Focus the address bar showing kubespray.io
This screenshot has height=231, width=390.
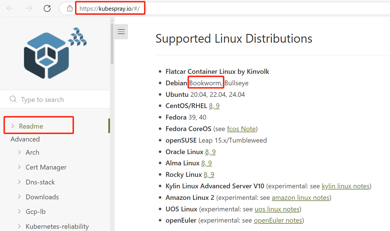[x=224, y=9]
